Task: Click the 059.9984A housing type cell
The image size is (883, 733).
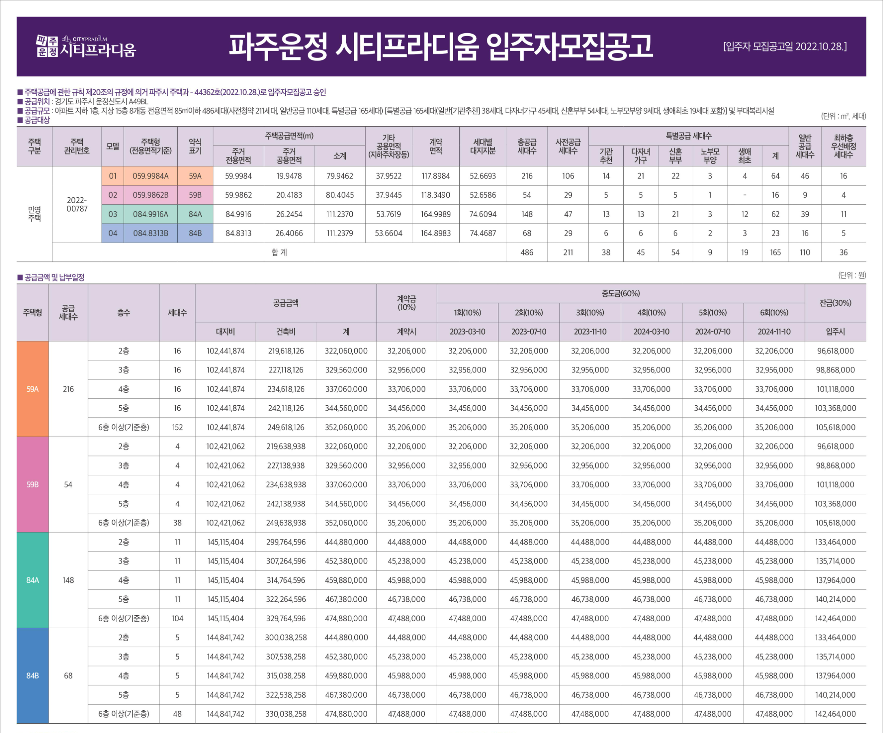Action: [x=150, y=176]
